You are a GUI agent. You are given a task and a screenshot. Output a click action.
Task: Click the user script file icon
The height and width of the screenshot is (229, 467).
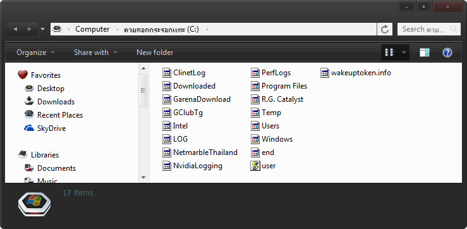(x=255, y=166)
